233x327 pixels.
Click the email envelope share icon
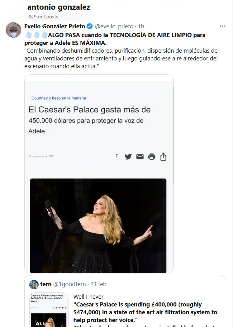(140, 157)
